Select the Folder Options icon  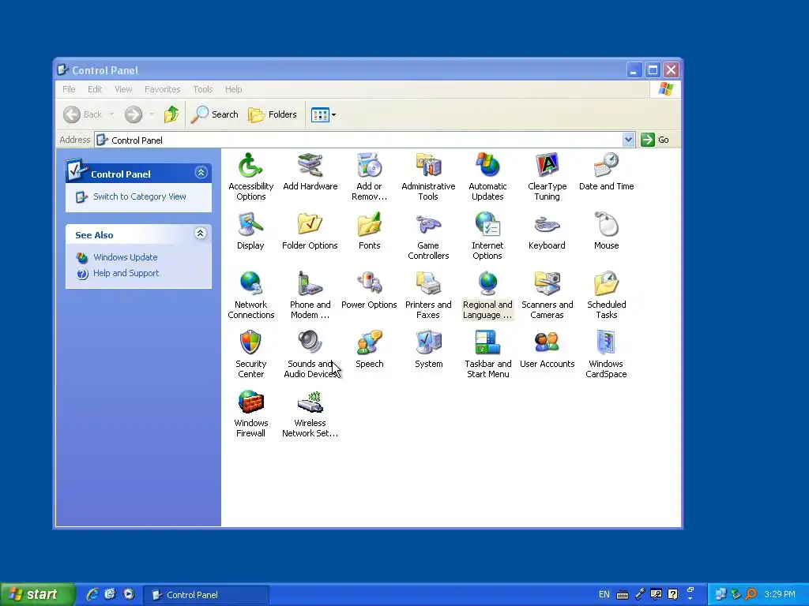pyautogui.click(x=310, y=231)
